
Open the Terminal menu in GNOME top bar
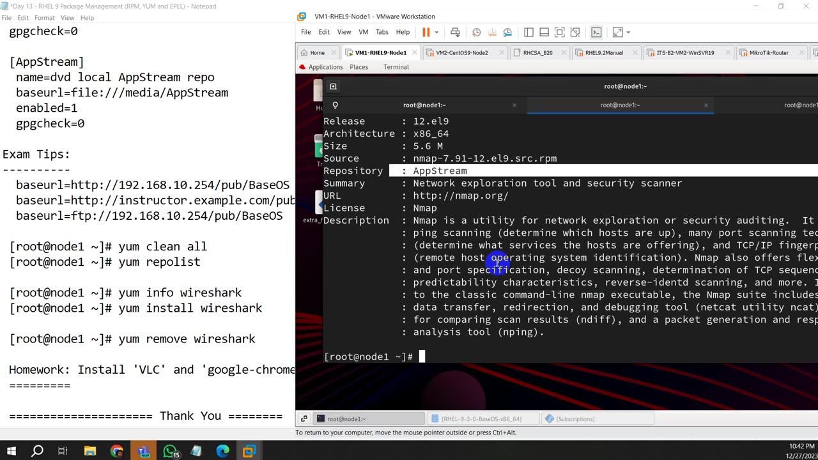396,67
